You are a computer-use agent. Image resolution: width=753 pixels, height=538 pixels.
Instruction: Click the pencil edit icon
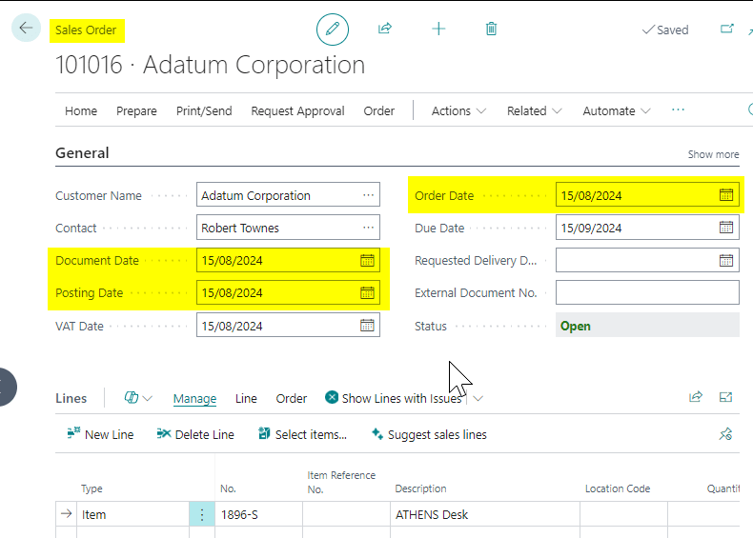coord(333,30)
